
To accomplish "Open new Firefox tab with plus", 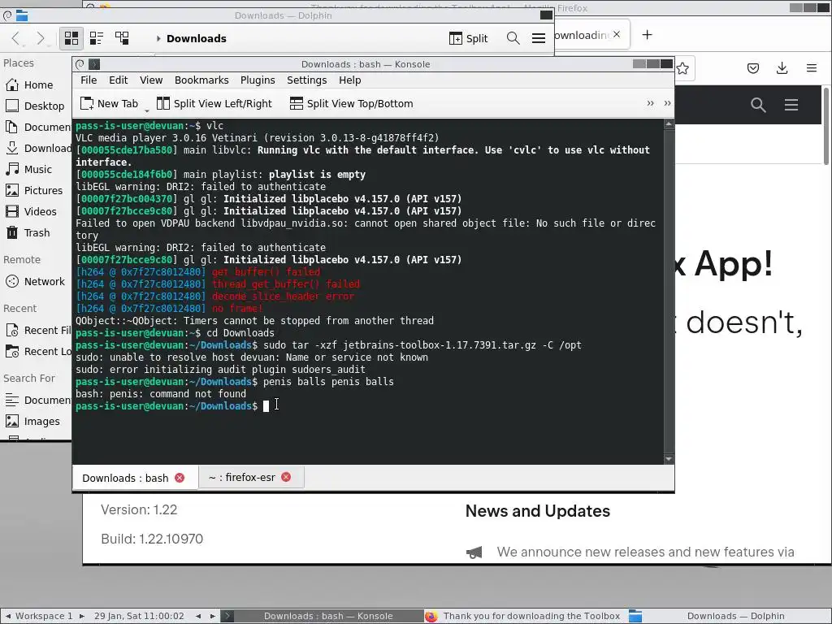I will click(x=647, y=35).
